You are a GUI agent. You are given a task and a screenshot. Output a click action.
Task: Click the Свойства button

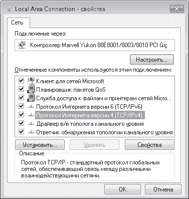[x=149, y=145]
